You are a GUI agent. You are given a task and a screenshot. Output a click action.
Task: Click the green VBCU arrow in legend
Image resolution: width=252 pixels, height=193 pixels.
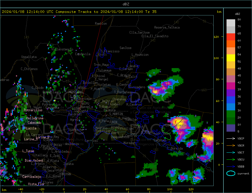tap(231, 160)
